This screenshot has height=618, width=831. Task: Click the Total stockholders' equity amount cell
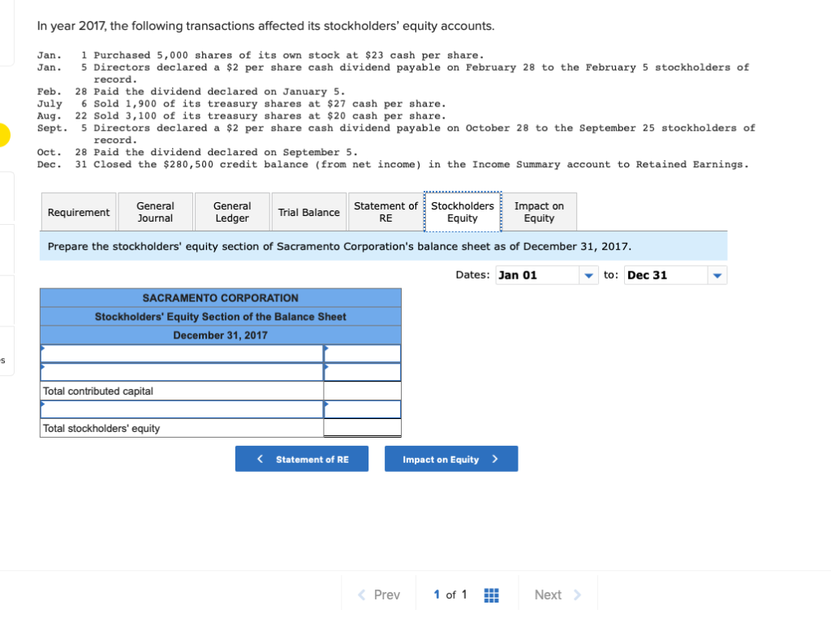[363, 428]
